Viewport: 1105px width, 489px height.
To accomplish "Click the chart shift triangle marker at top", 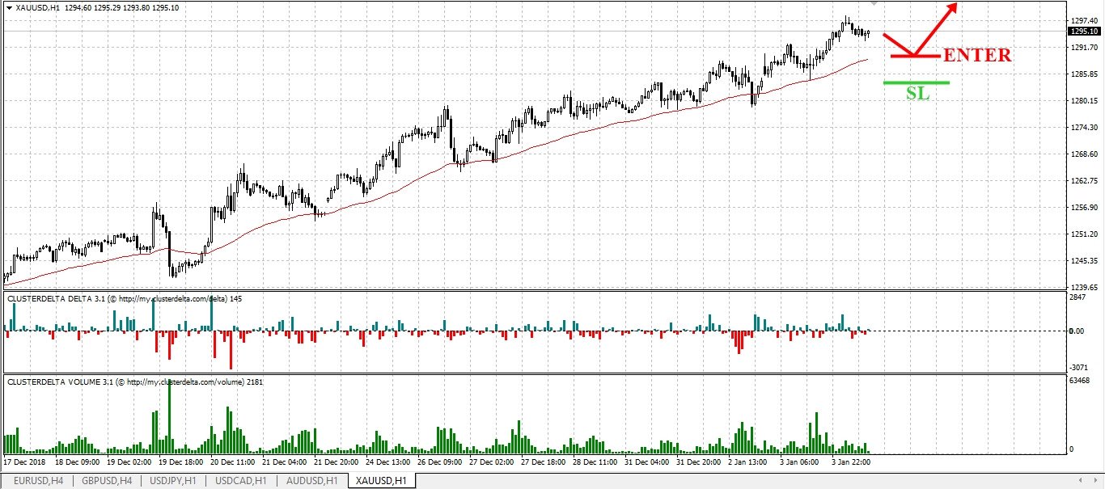I will pos(874,3).
